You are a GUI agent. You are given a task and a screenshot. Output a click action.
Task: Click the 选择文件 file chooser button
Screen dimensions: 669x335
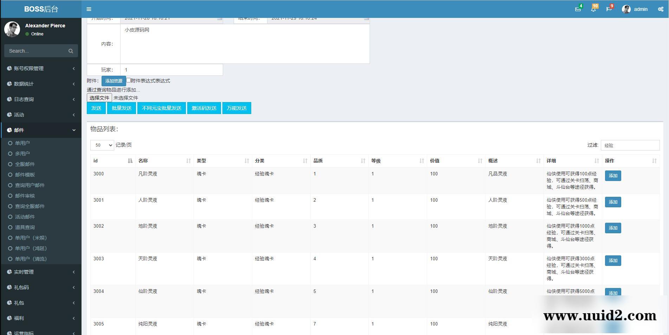click(x=99, y=98)
